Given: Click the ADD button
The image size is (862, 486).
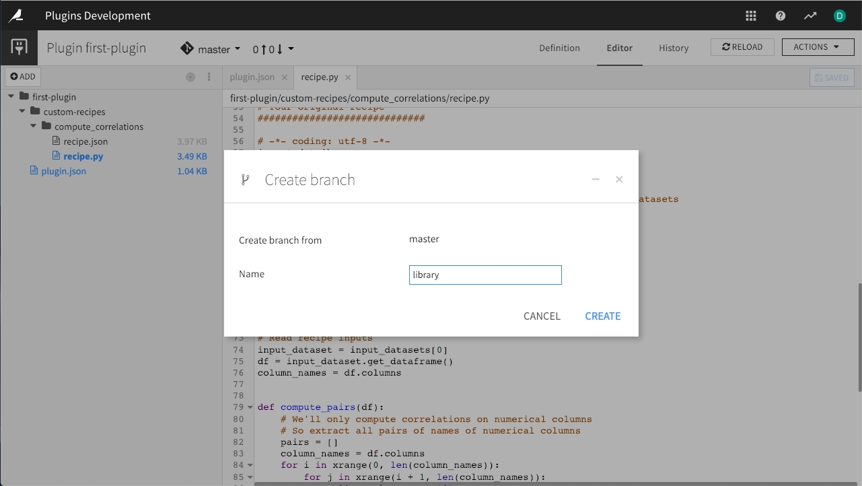Looking at the screenshot, I should 23,77.
